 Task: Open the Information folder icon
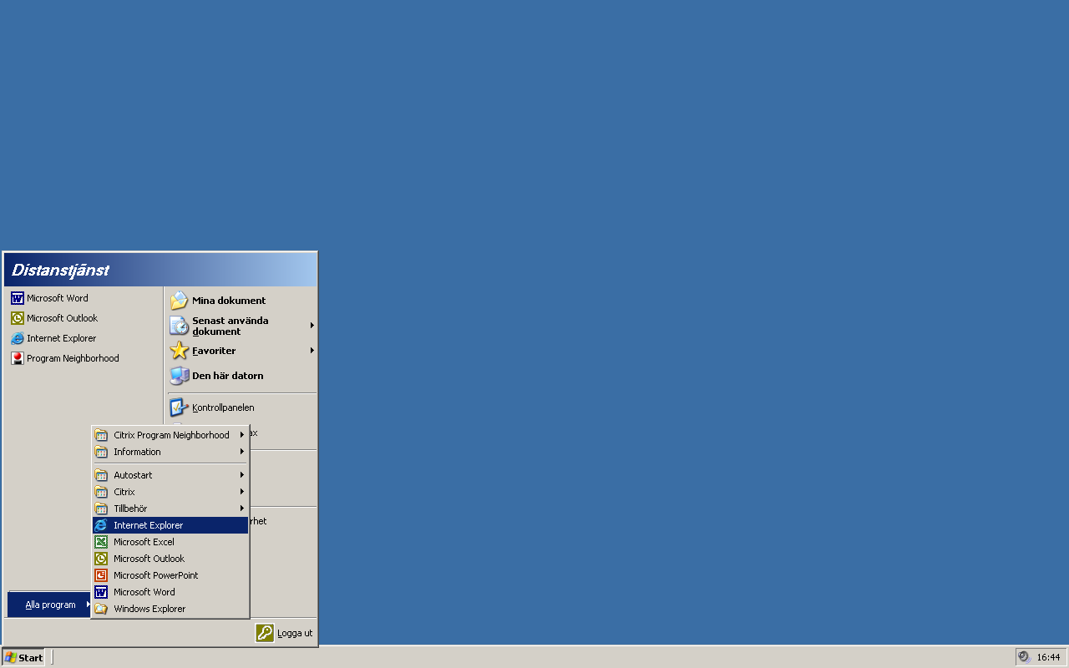coord(101,452)
